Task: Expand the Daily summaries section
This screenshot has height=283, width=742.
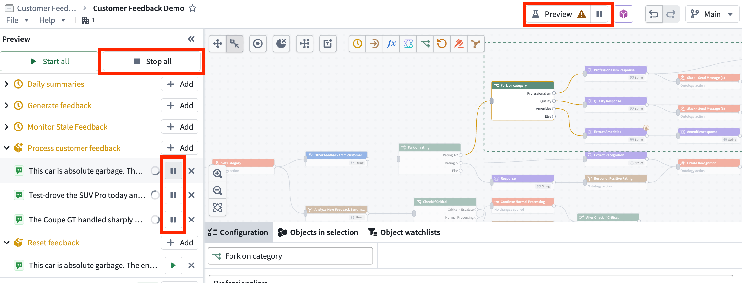Action: [x=6, y=84]
